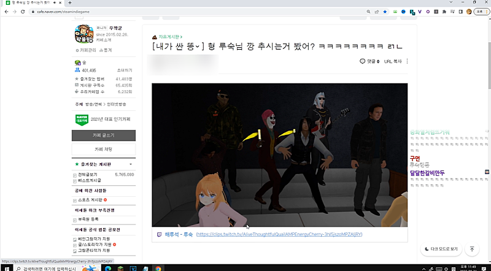The width and height of the screenshot is (491, 271).
Task: Click the 해루석 - 루숙 clip title
Action: click(x=179, y=234)
